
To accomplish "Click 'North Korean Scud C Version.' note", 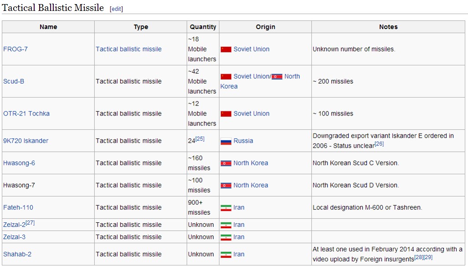I will [356, 163].
